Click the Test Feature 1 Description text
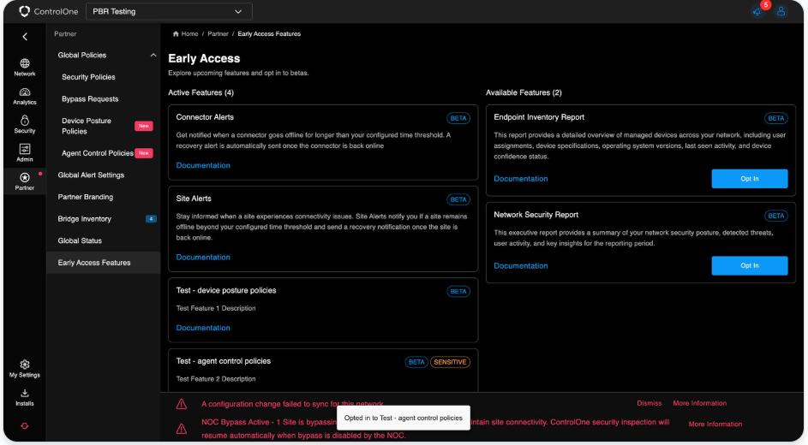 (215, 308)
